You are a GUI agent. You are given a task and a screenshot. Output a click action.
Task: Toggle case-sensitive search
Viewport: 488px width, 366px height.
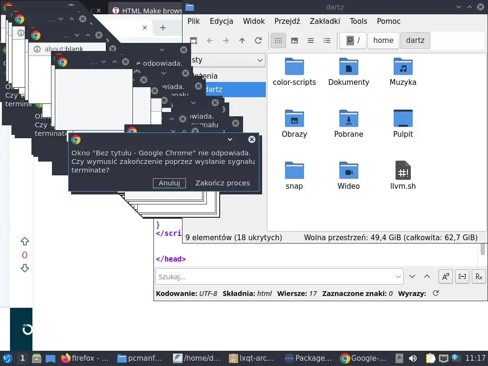[446, 276]
